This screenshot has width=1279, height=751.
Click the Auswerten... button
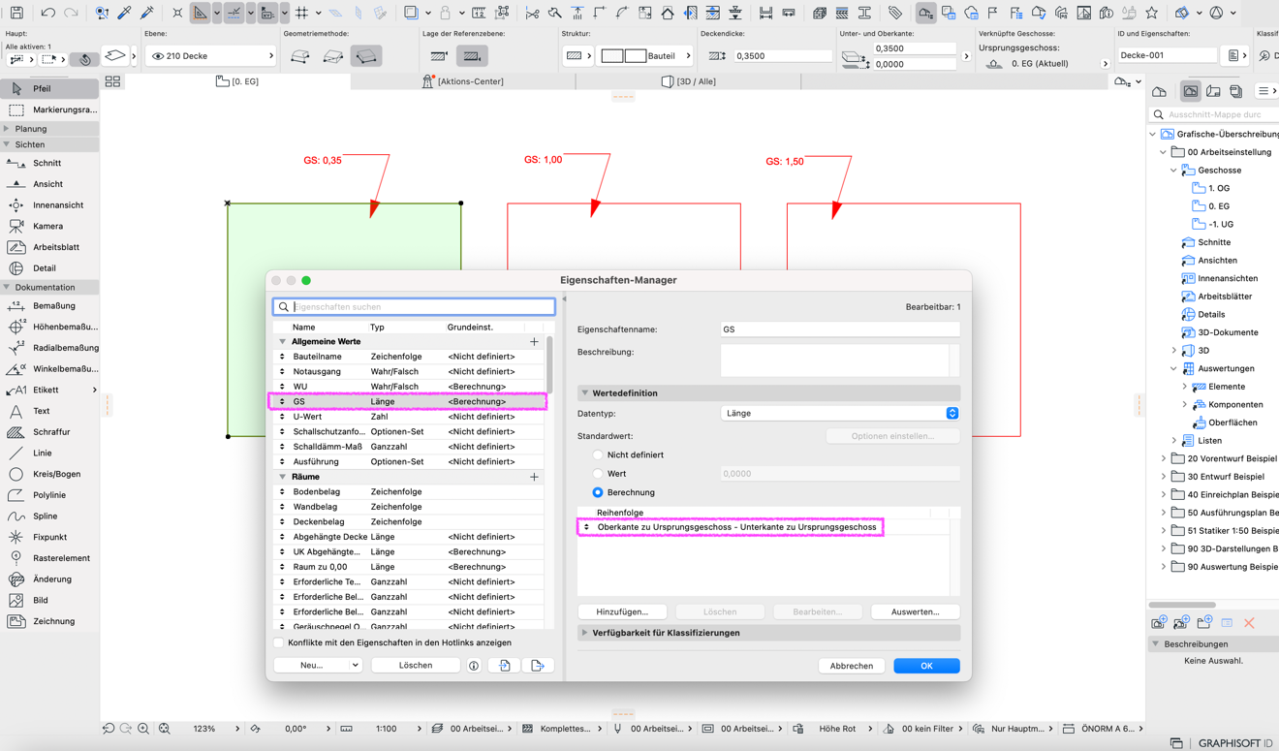tap(915, 611)
